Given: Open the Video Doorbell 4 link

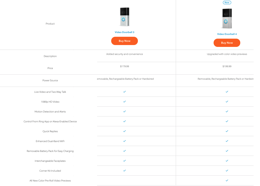Looking at the screenshot, I should (227, 34).
